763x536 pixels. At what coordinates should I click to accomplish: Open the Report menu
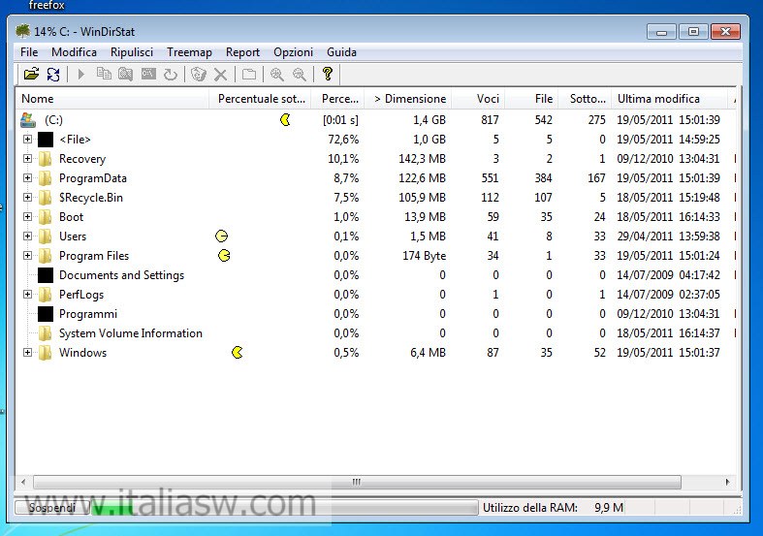pos(242,52)
